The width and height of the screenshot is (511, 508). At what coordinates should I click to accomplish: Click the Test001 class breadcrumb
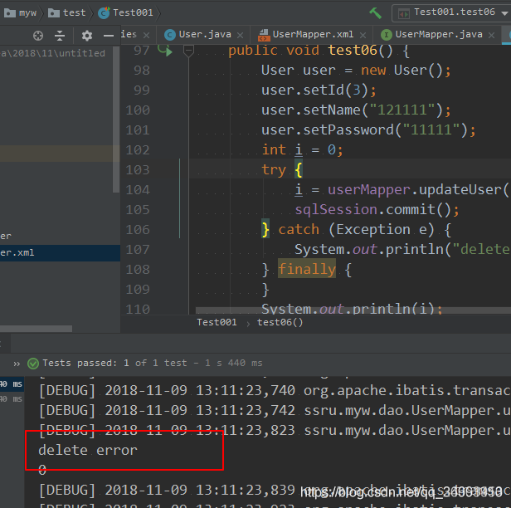tap(125, 12)
